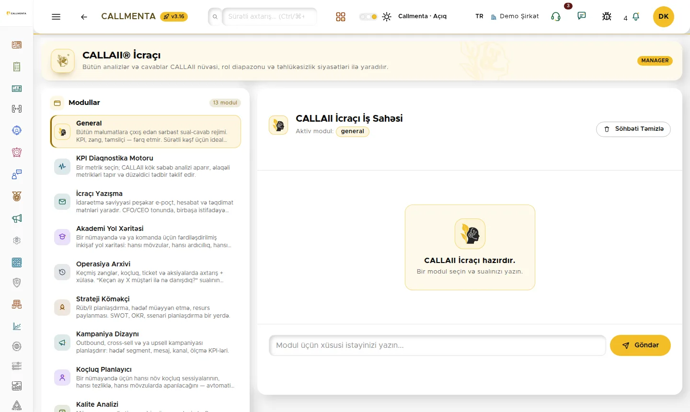Click the Callmenta logo in the corner
The width and height of the screenshot is (690, 412).
tap(16, 13)
